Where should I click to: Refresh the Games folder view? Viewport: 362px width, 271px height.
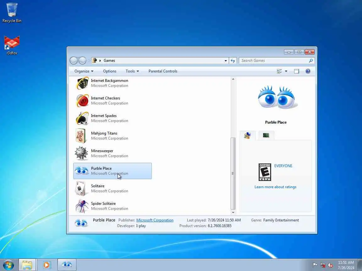pos(233,61)
